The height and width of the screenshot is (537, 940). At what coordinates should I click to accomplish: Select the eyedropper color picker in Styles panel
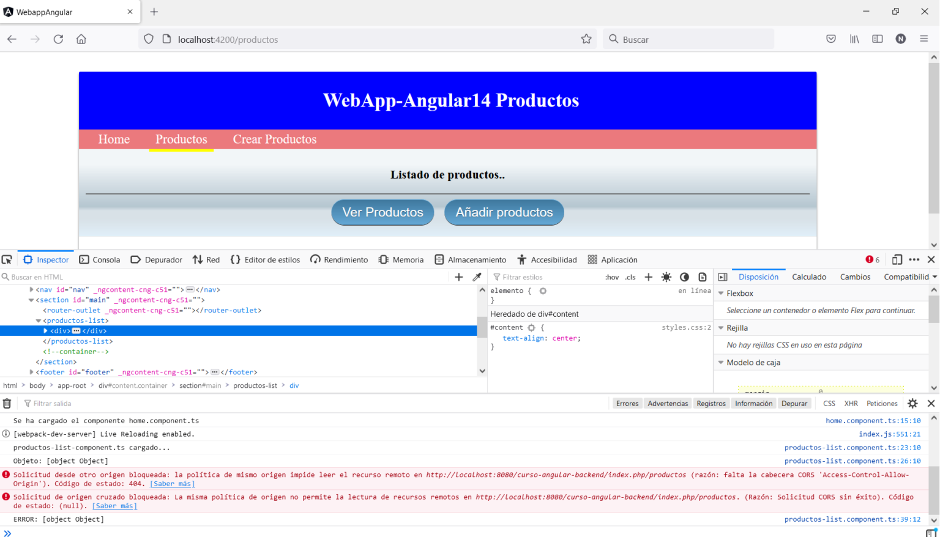click(477, 276)
